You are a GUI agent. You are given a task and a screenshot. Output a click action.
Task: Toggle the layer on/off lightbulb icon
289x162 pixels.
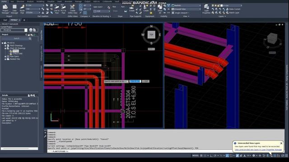click(213, 5)
